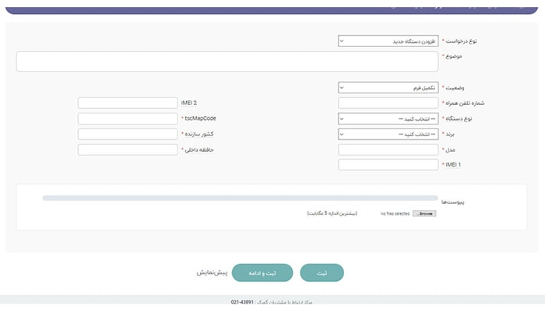Open the پیش‌نمایش preview link

[210, 273]
